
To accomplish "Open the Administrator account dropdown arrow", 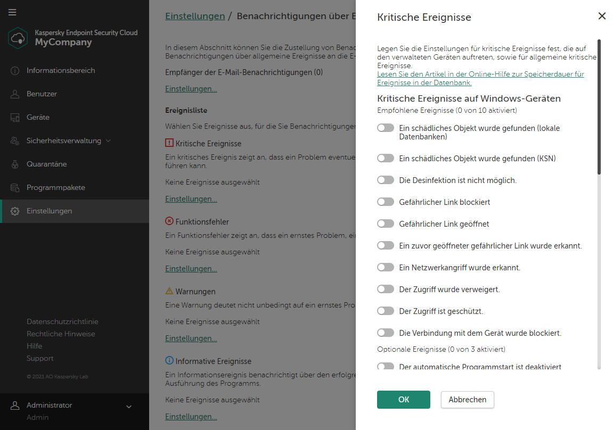I will [128, 407].
